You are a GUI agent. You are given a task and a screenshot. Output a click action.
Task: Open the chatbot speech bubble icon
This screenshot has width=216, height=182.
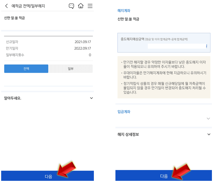point(71,6)
